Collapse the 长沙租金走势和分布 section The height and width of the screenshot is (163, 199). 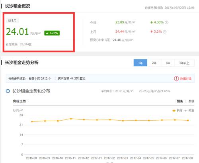[8, 91]
